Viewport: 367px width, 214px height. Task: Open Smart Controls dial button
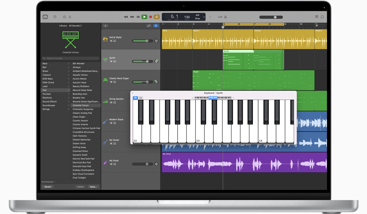pyautogui.click(x=64, y=17)
